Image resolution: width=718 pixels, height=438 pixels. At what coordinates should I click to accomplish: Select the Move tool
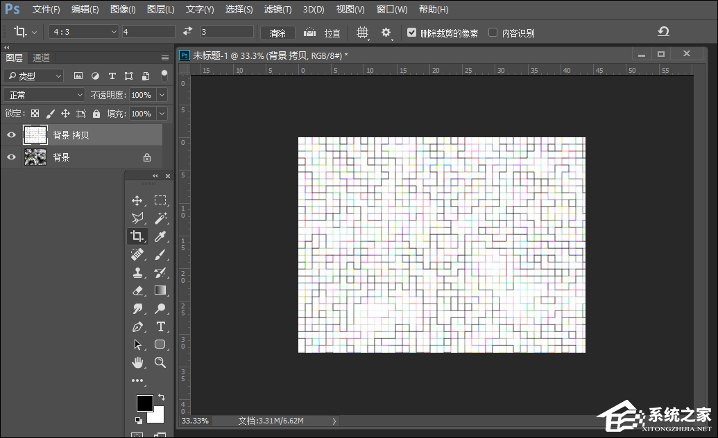(137, 200)
